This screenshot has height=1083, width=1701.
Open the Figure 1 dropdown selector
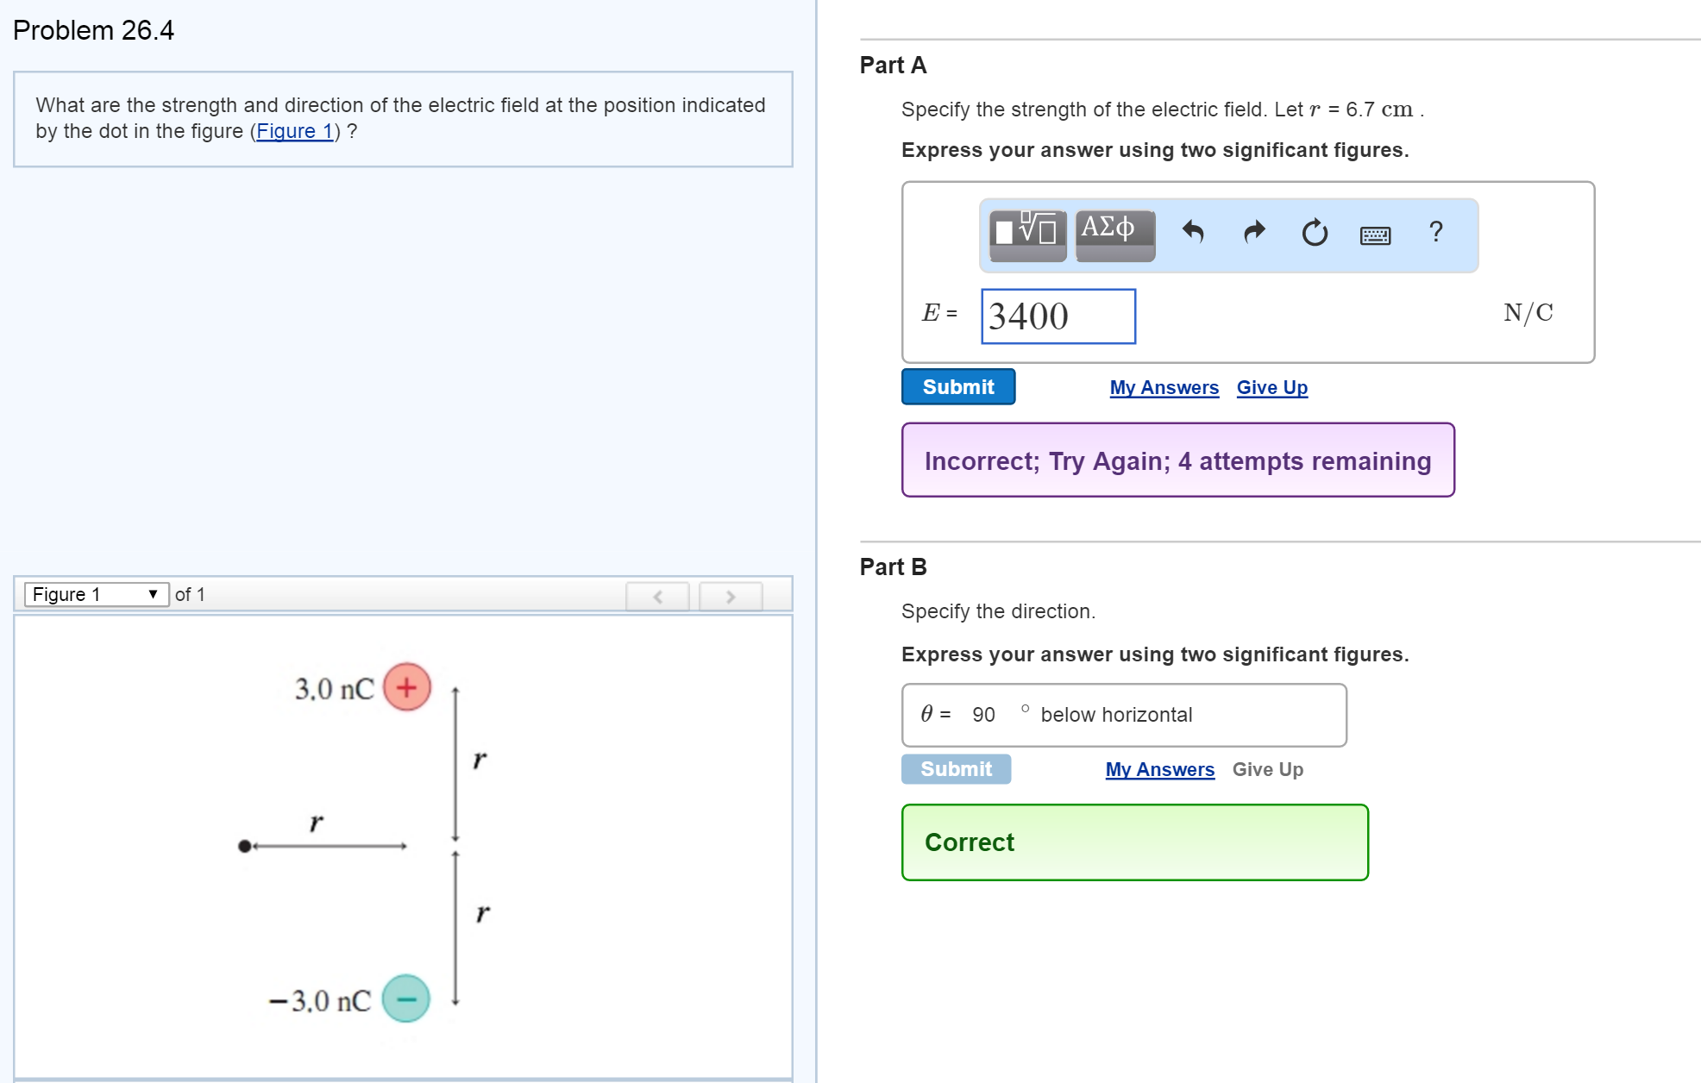(96, 594)
